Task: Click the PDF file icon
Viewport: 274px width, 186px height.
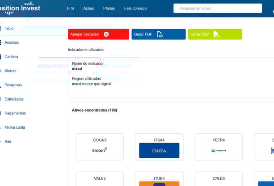Action: (x=160, y=34)
